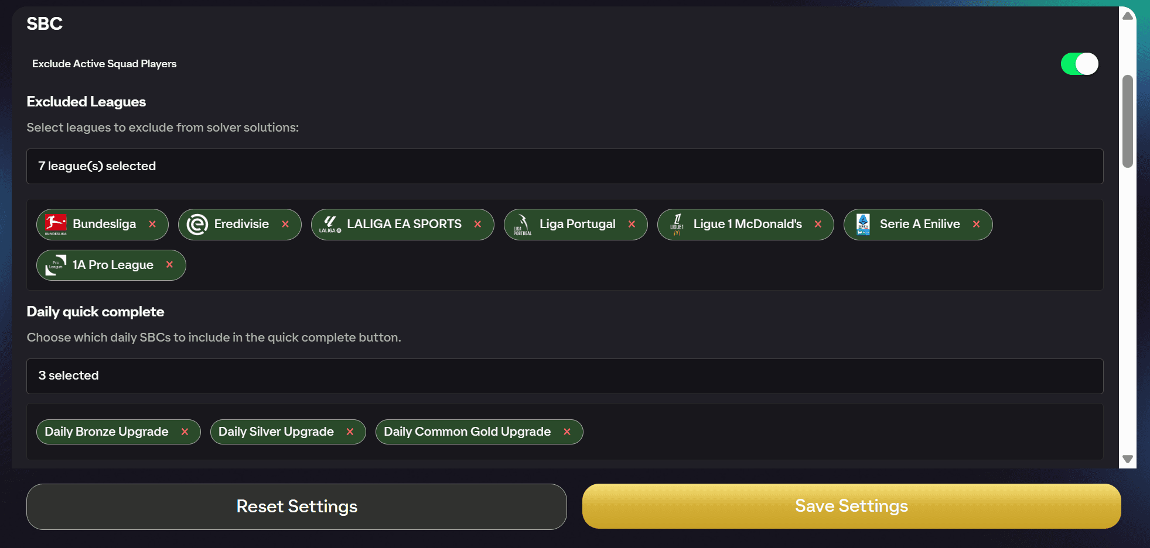Click Save Settings button
The image size is (1150, 548).
coord(851,506)
